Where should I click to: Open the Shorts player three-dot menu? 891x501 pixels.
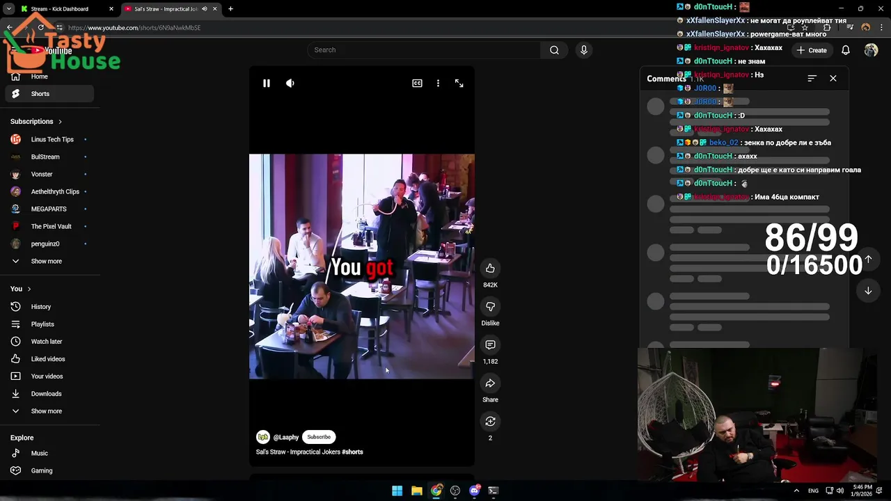438,83
